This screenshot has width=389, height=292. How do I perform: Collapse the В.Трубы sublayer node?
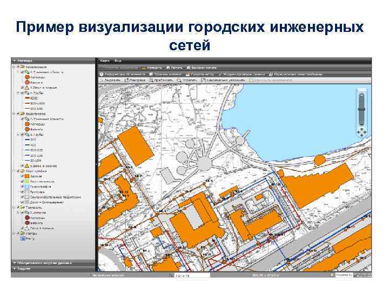click(x=18, y=135)
